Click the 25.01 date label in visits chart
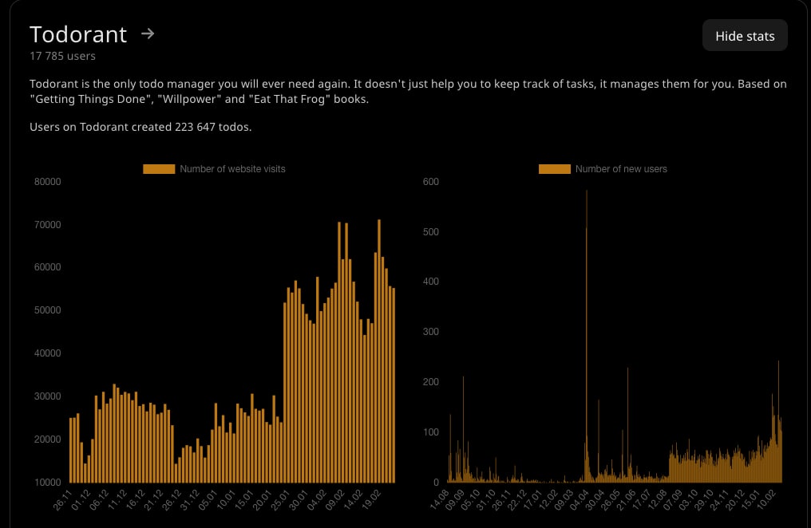The image size is (811, 528). tap(279, 500)
